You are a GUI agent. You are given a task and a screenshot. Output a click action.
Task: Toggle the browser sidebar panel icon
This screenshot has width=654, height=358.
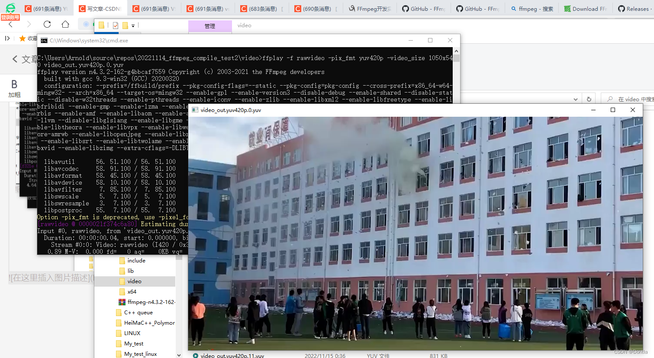click(x=7, y=38)
